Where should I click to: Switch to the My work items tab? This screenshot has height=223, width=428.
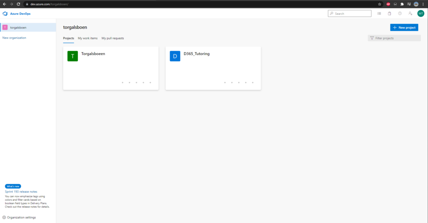click(x=88, y=38)
